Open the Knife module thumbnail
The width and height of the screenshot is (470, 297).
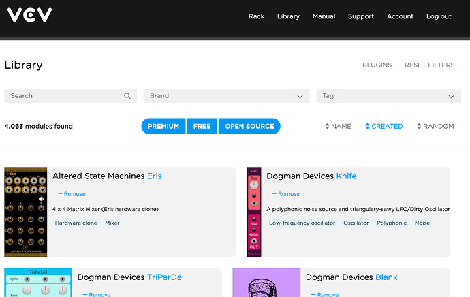(254, 212)
